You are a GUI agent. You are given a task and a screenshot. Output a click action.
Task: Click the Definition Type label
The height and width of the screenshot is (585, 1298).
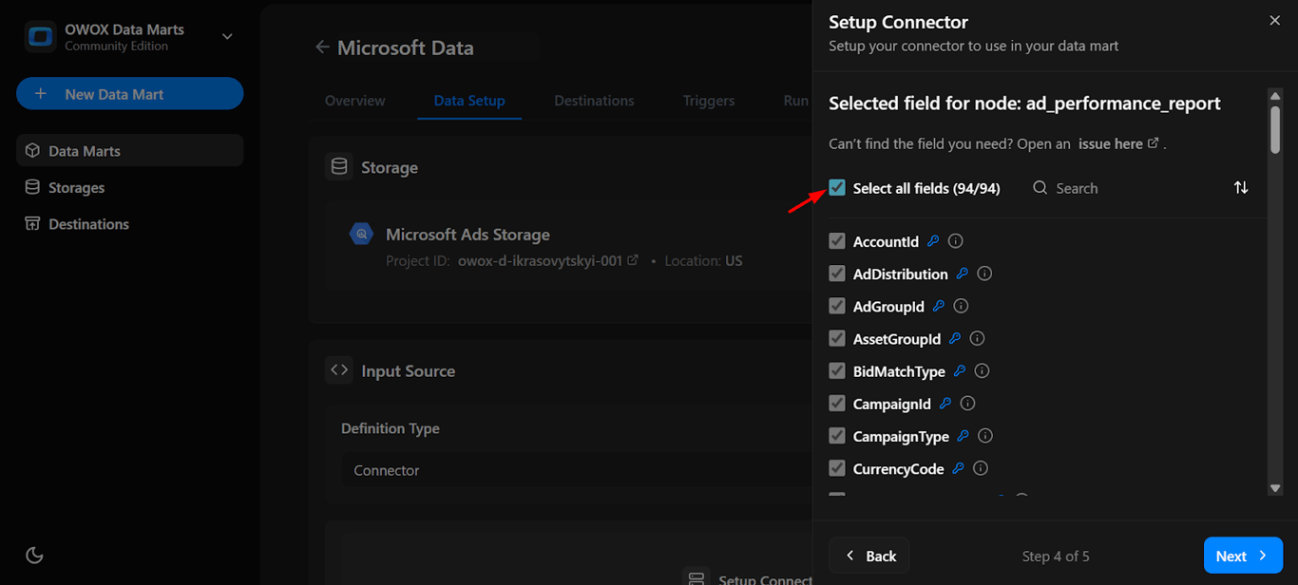[391, 428]
